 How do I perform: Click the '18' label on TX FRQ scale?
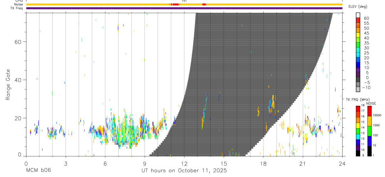362,106
